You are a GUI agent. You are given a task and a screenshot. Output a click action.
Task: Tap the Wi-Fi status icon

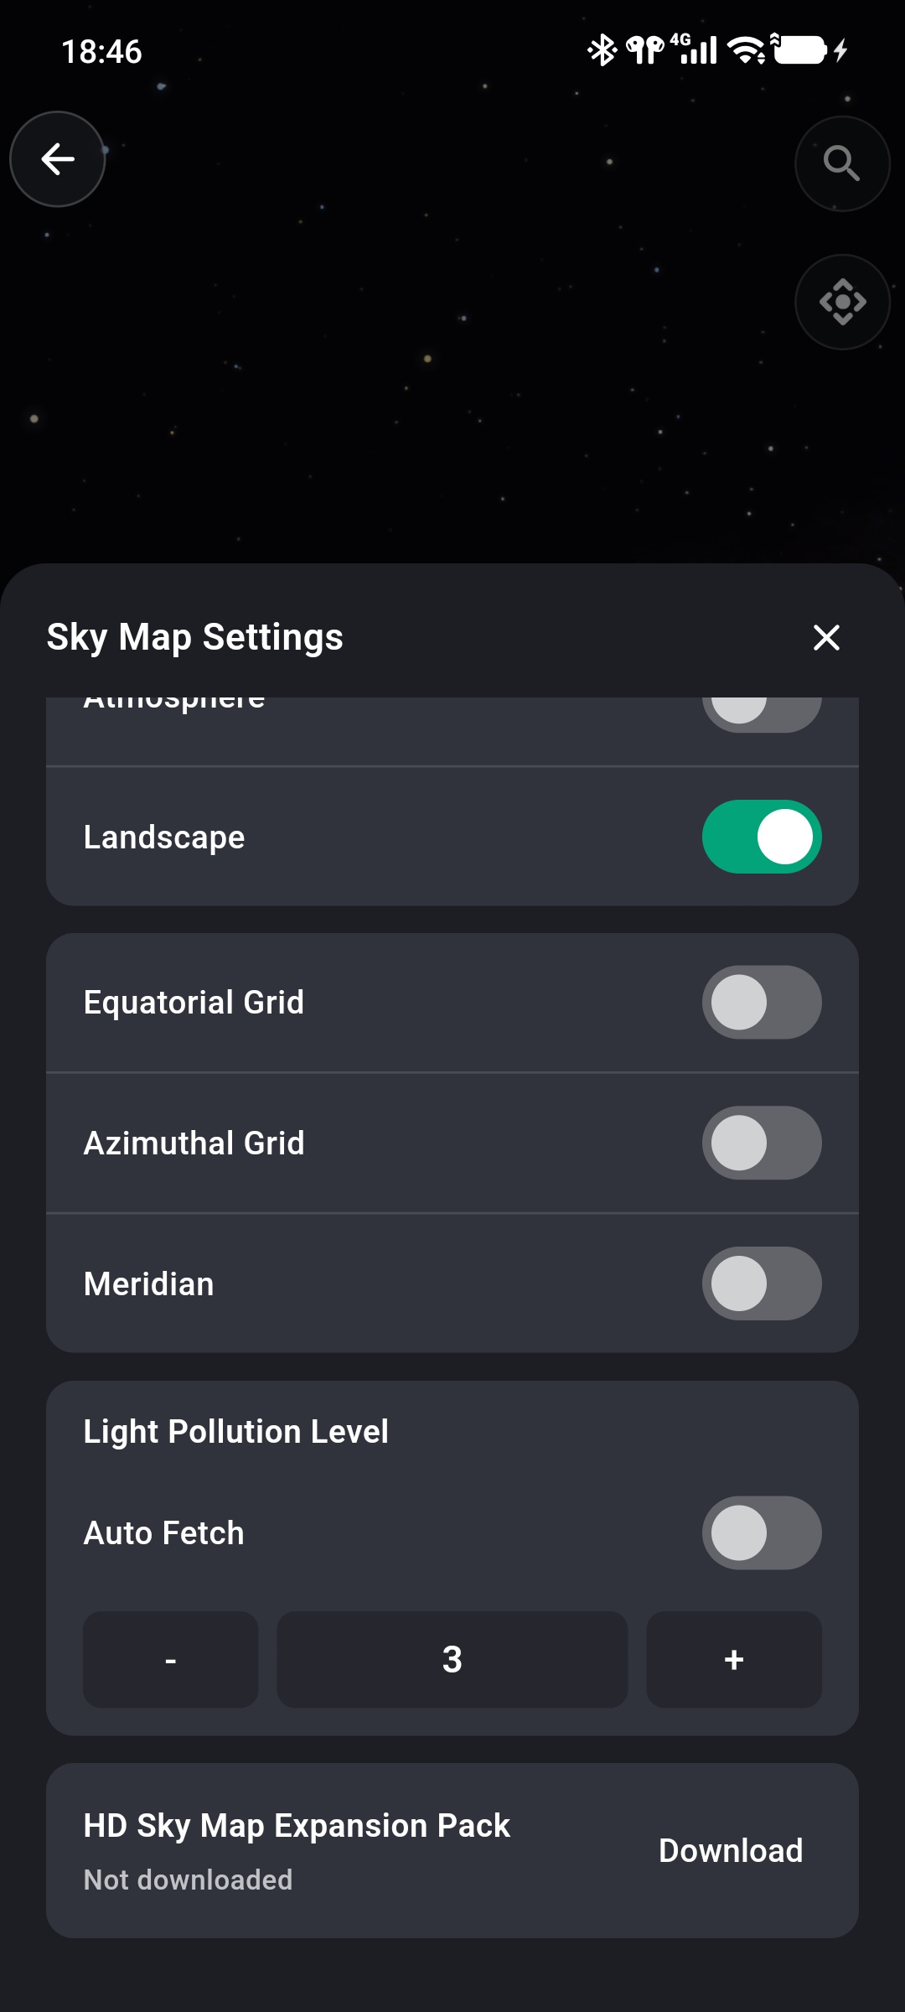click(747, 50)
